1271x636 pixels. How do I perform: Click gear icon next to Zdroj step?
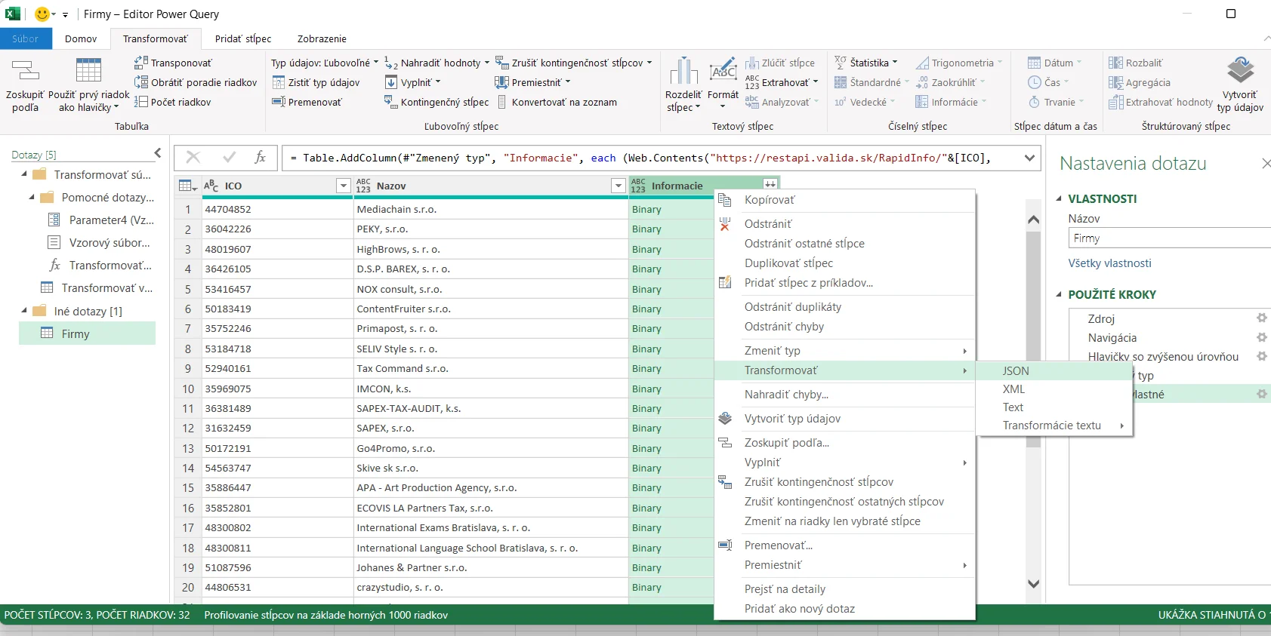(x=1261, y=318)
